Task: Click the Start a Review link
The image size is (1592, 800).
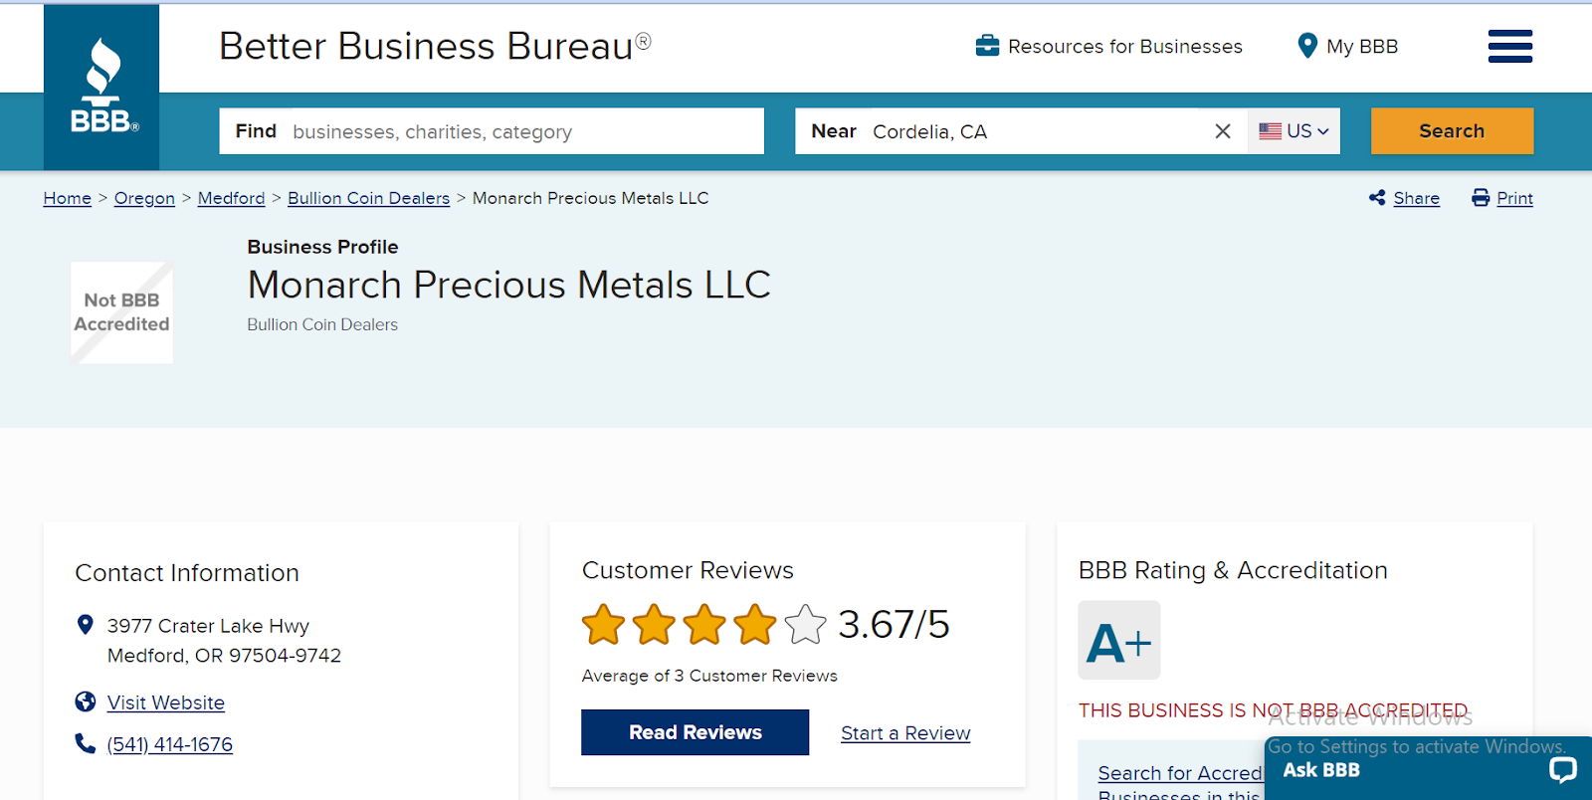Action: [905, 733]
